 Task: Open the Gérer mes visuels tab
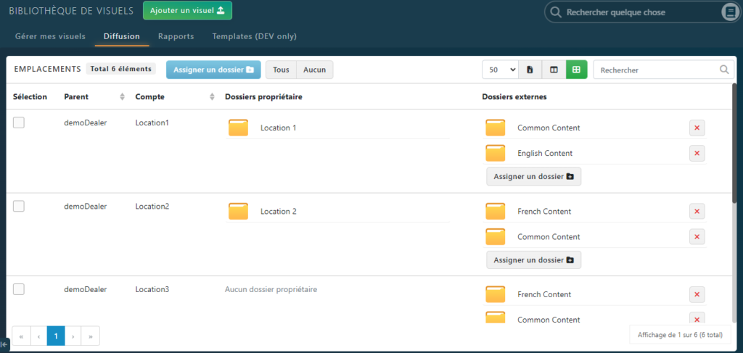[x=50, y=36]
